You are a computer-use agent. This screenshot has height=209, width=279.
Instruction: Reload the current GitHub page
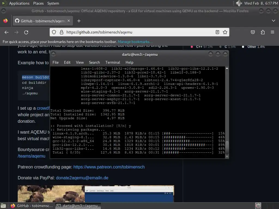coord(26,32)
